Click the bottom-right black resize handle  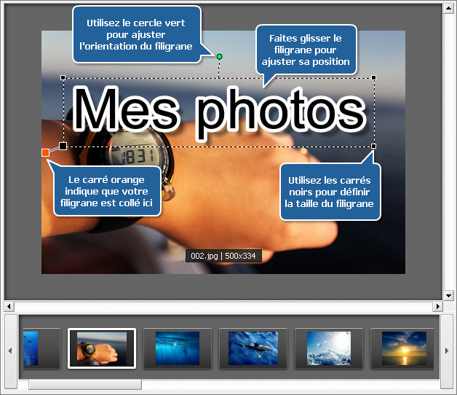(x=373, y=146)
